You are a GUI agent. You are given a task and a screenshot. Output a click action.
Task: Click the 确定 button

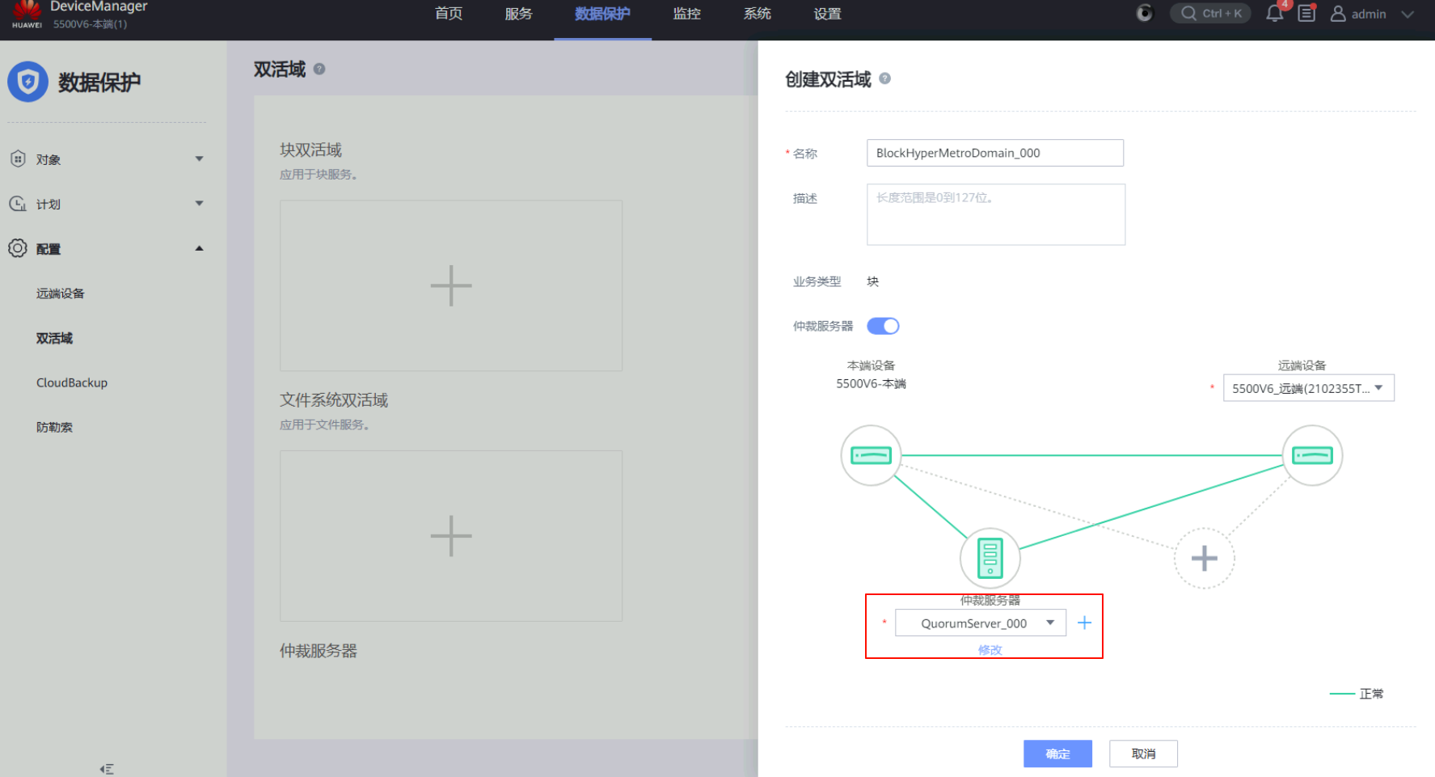[1057, 754]
